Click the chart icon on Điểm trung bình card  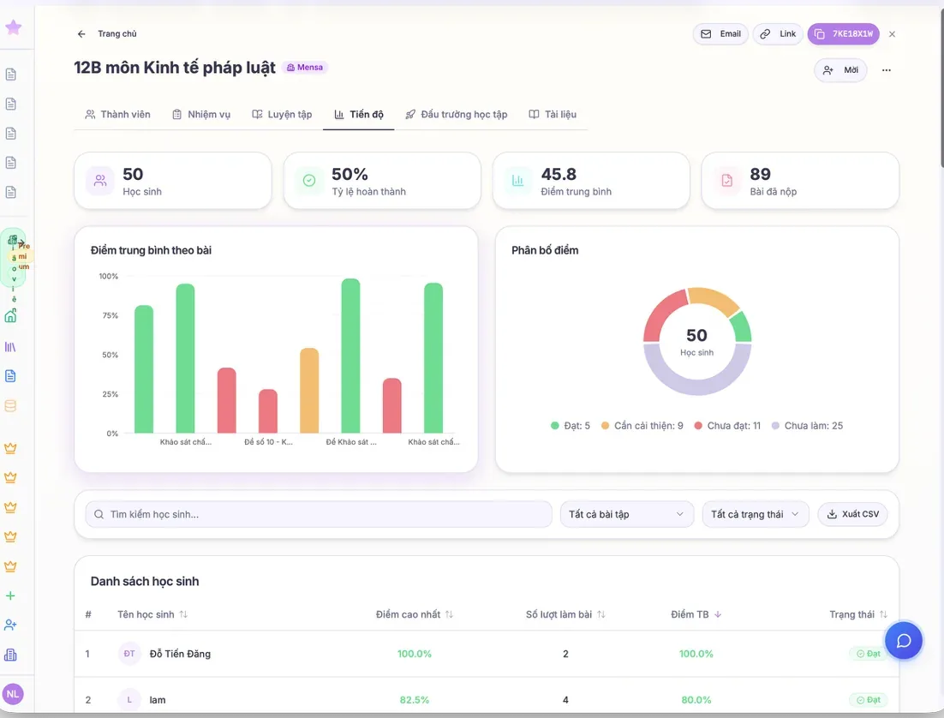click(x=517, y=181)
